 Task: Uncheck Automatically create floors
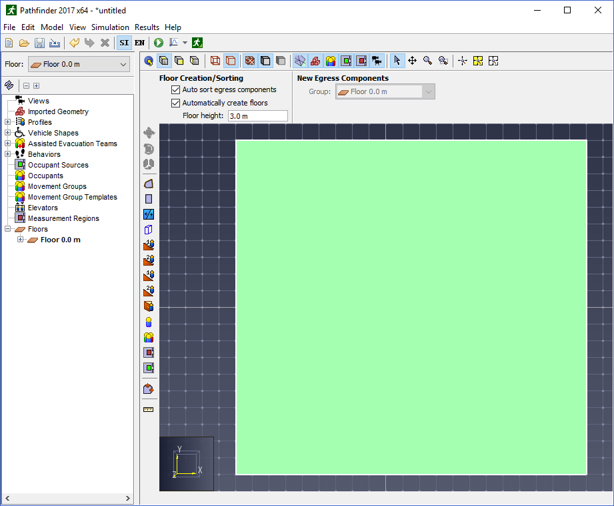click(x=176, y=103)
